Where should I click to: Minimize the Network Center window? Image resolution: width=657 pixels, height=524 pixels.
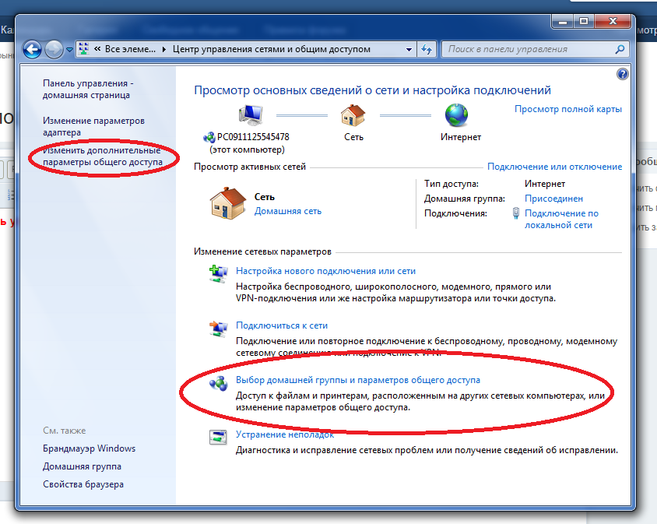(x=563, y=21)
